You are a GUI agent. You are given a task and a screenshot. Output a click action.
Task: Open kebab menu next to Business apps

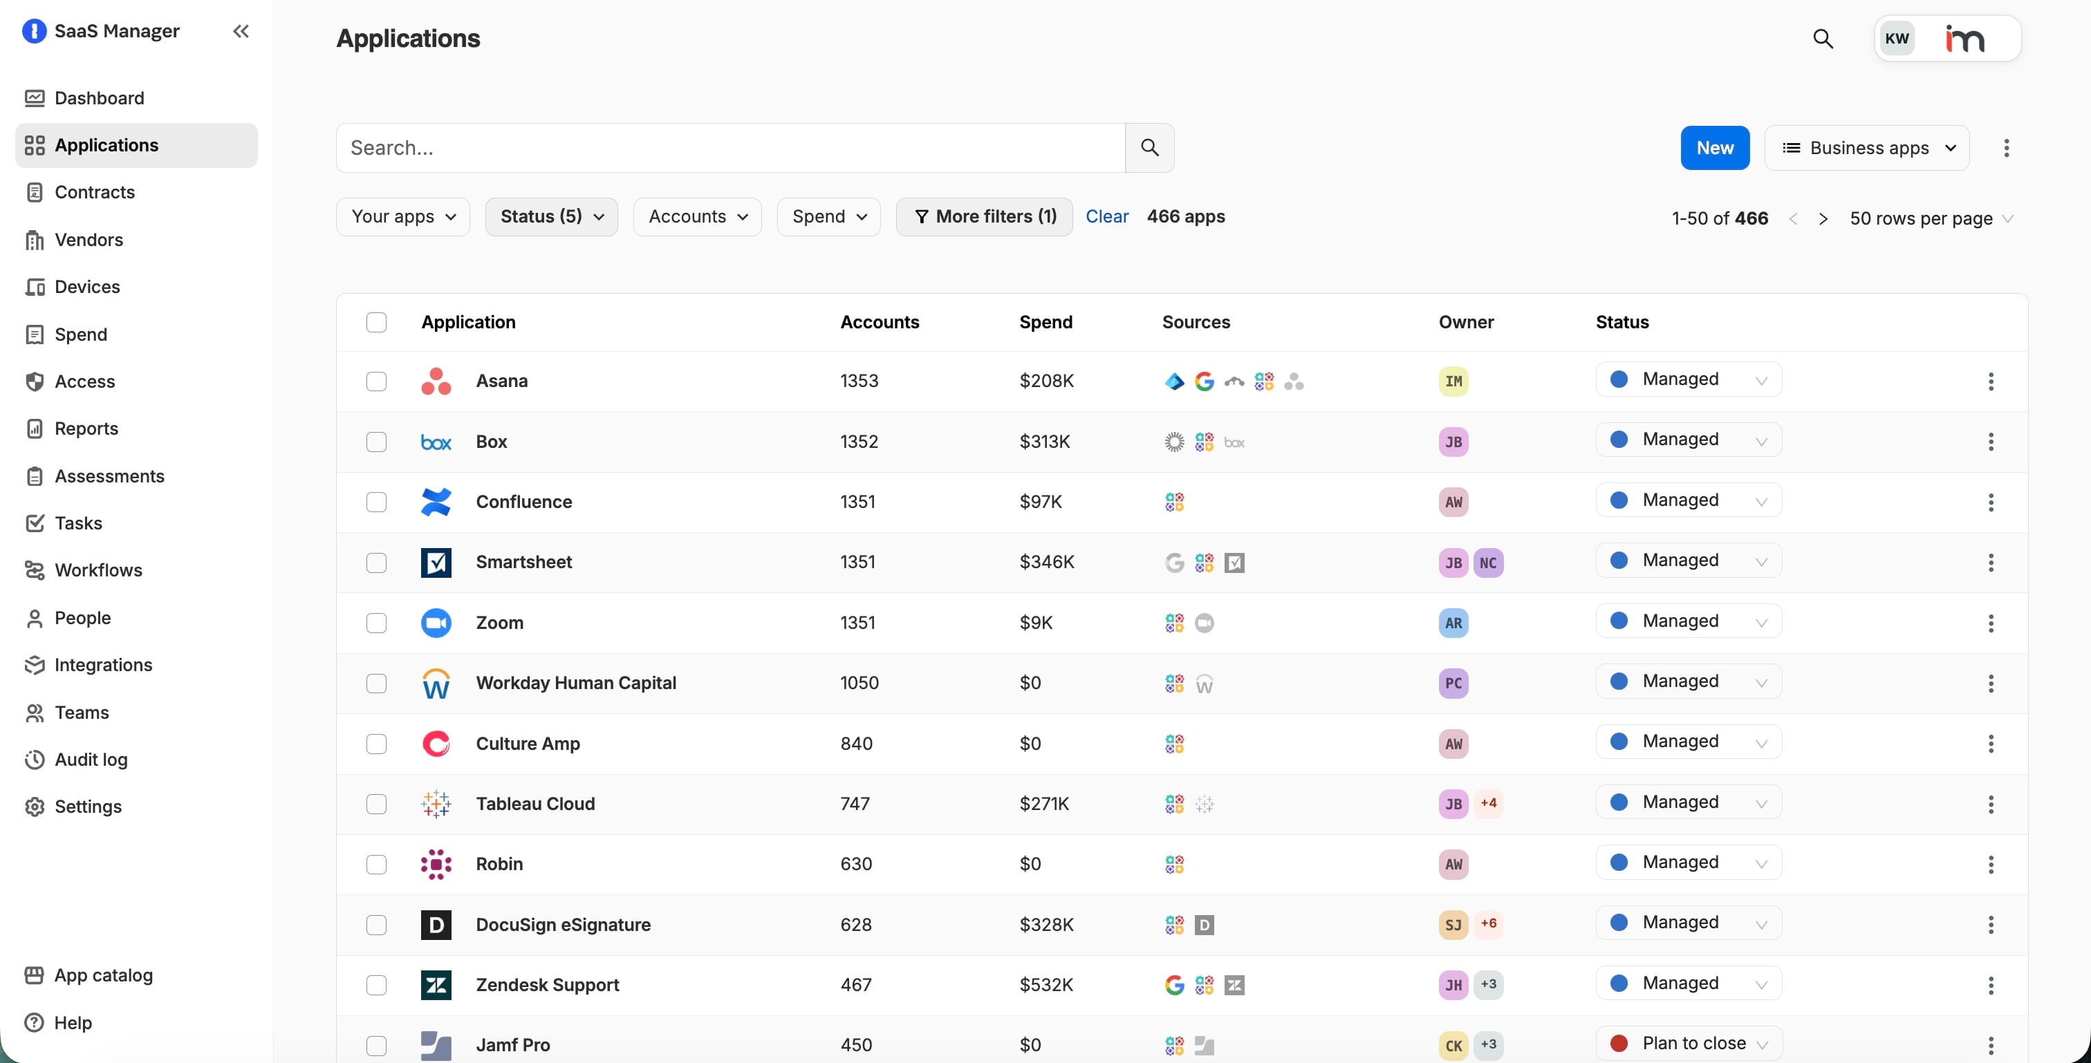(2006, 148)
